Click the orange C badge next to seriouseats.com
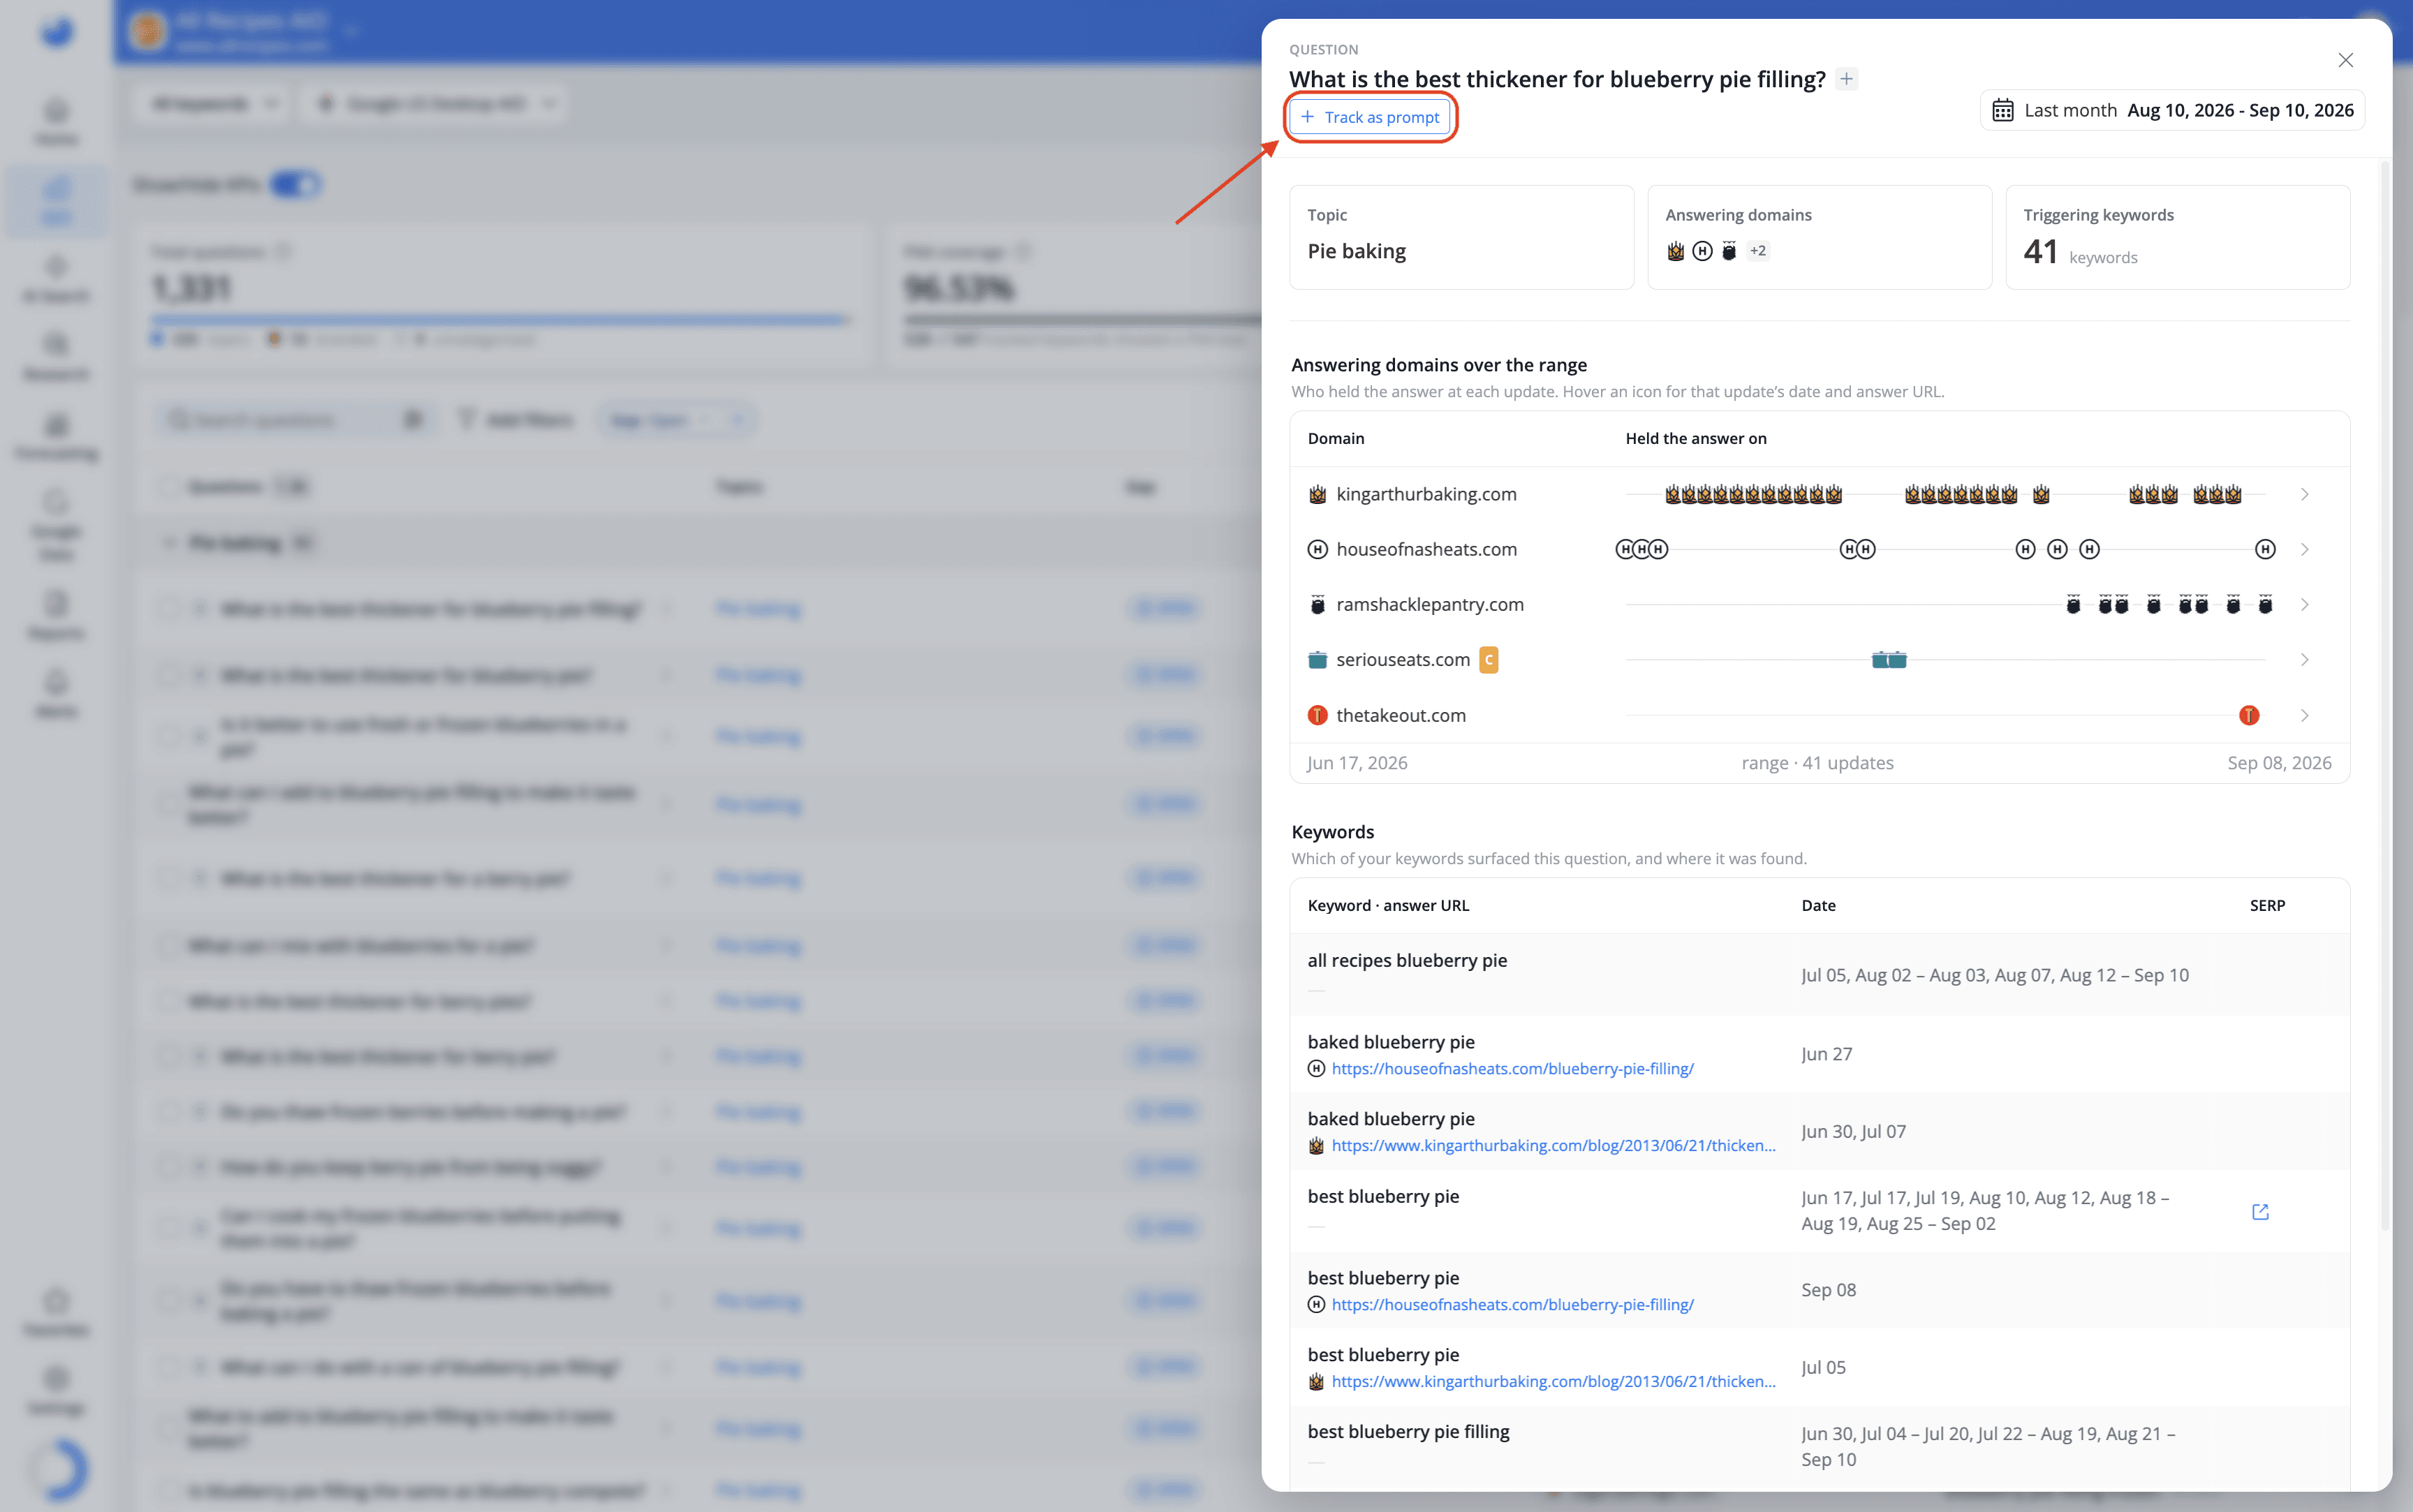This screenshot has width=2413, height=1512. pos(1488,659)
